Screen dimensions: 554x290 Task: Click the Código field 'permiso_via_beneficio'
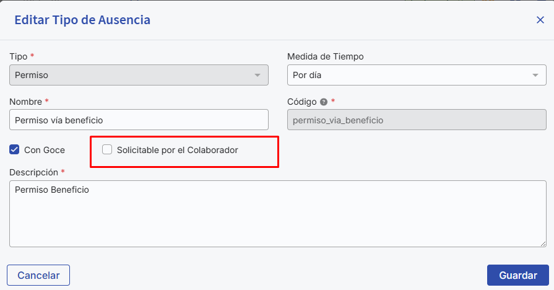[x=417, y=120]
